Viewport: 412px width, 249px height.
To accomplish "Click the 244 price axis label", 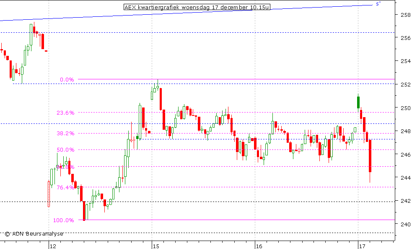I will [405, 178].
